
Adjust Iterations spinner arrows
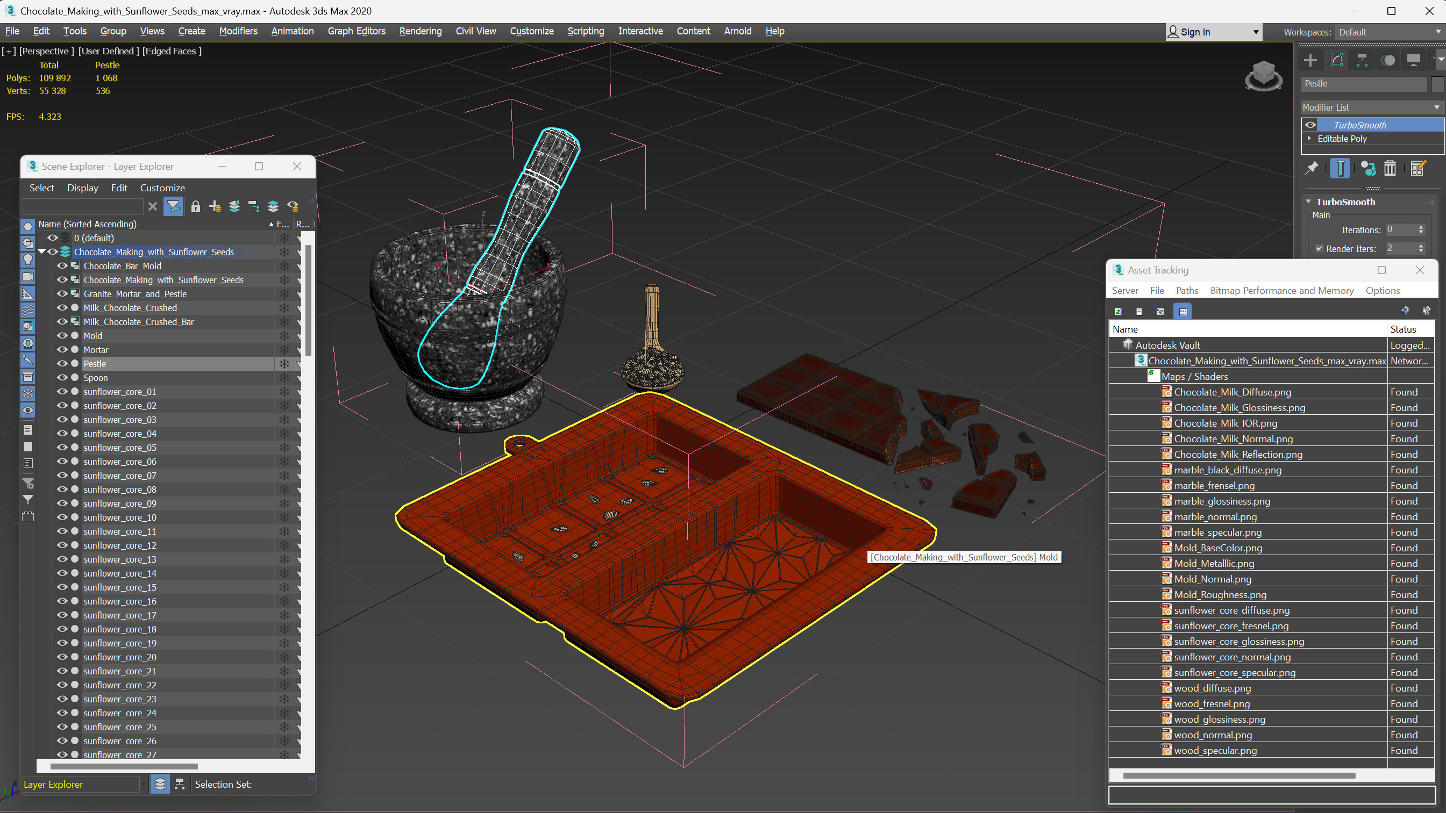(x=1421, y=229)
